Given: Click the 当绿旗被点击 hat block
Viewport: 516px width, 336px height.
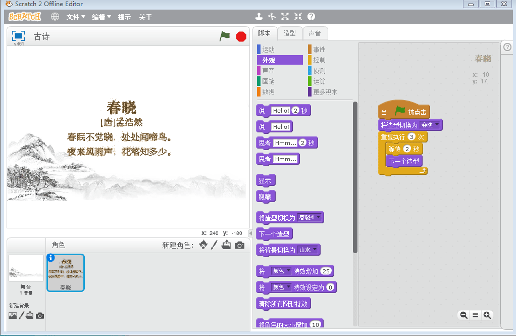Looking at the screenshot, I should point(404,110).
